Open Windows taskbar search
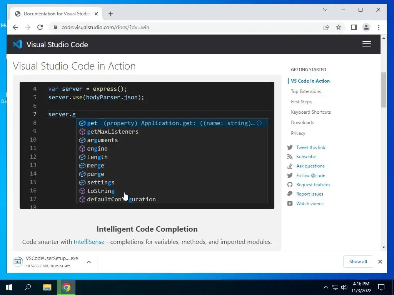394x295 pixels. tap(28, 287)
